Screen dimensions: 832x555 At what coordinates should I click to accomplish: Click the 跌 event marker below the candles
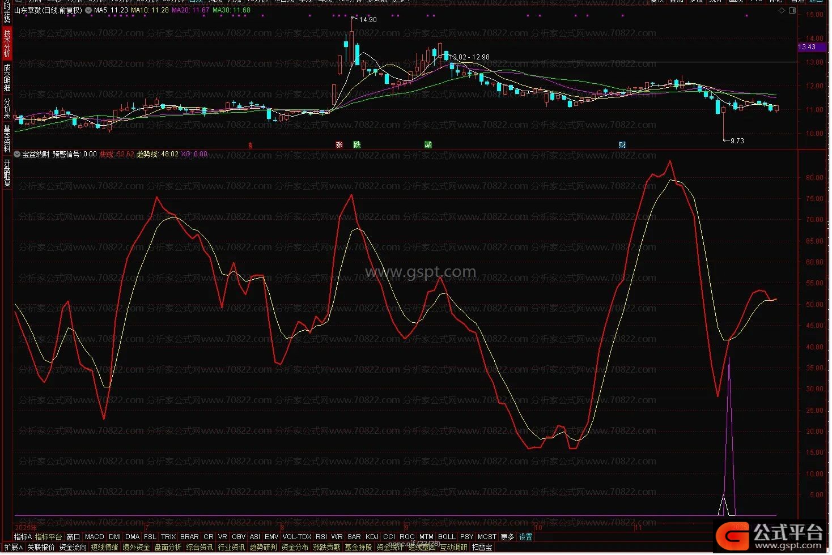pyautogui.click(x=356, y=145)
